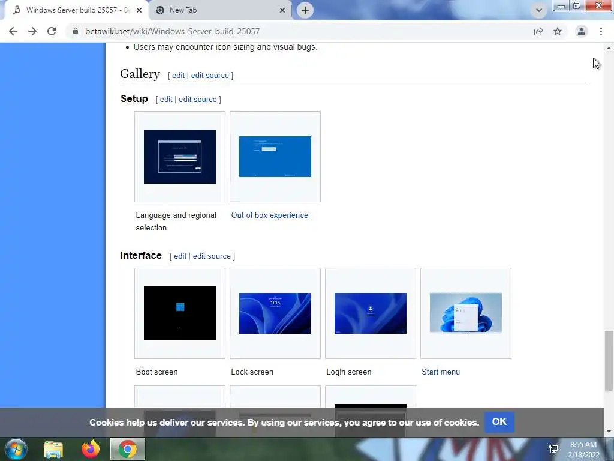Edit source of the Setup section

pyautogui.click(x=198, y=99)
